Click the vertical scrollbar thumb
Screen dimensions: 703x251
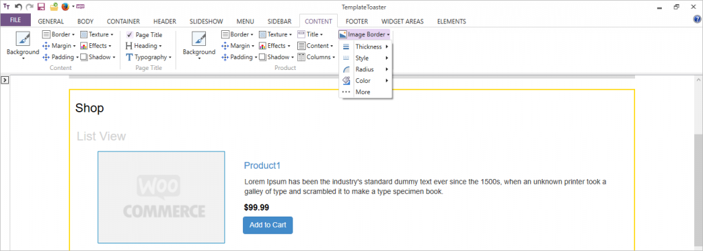pos(698,190)
